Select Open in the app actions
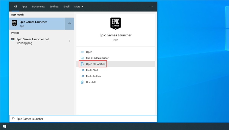The image size is (229, 130). coord(115,52)
